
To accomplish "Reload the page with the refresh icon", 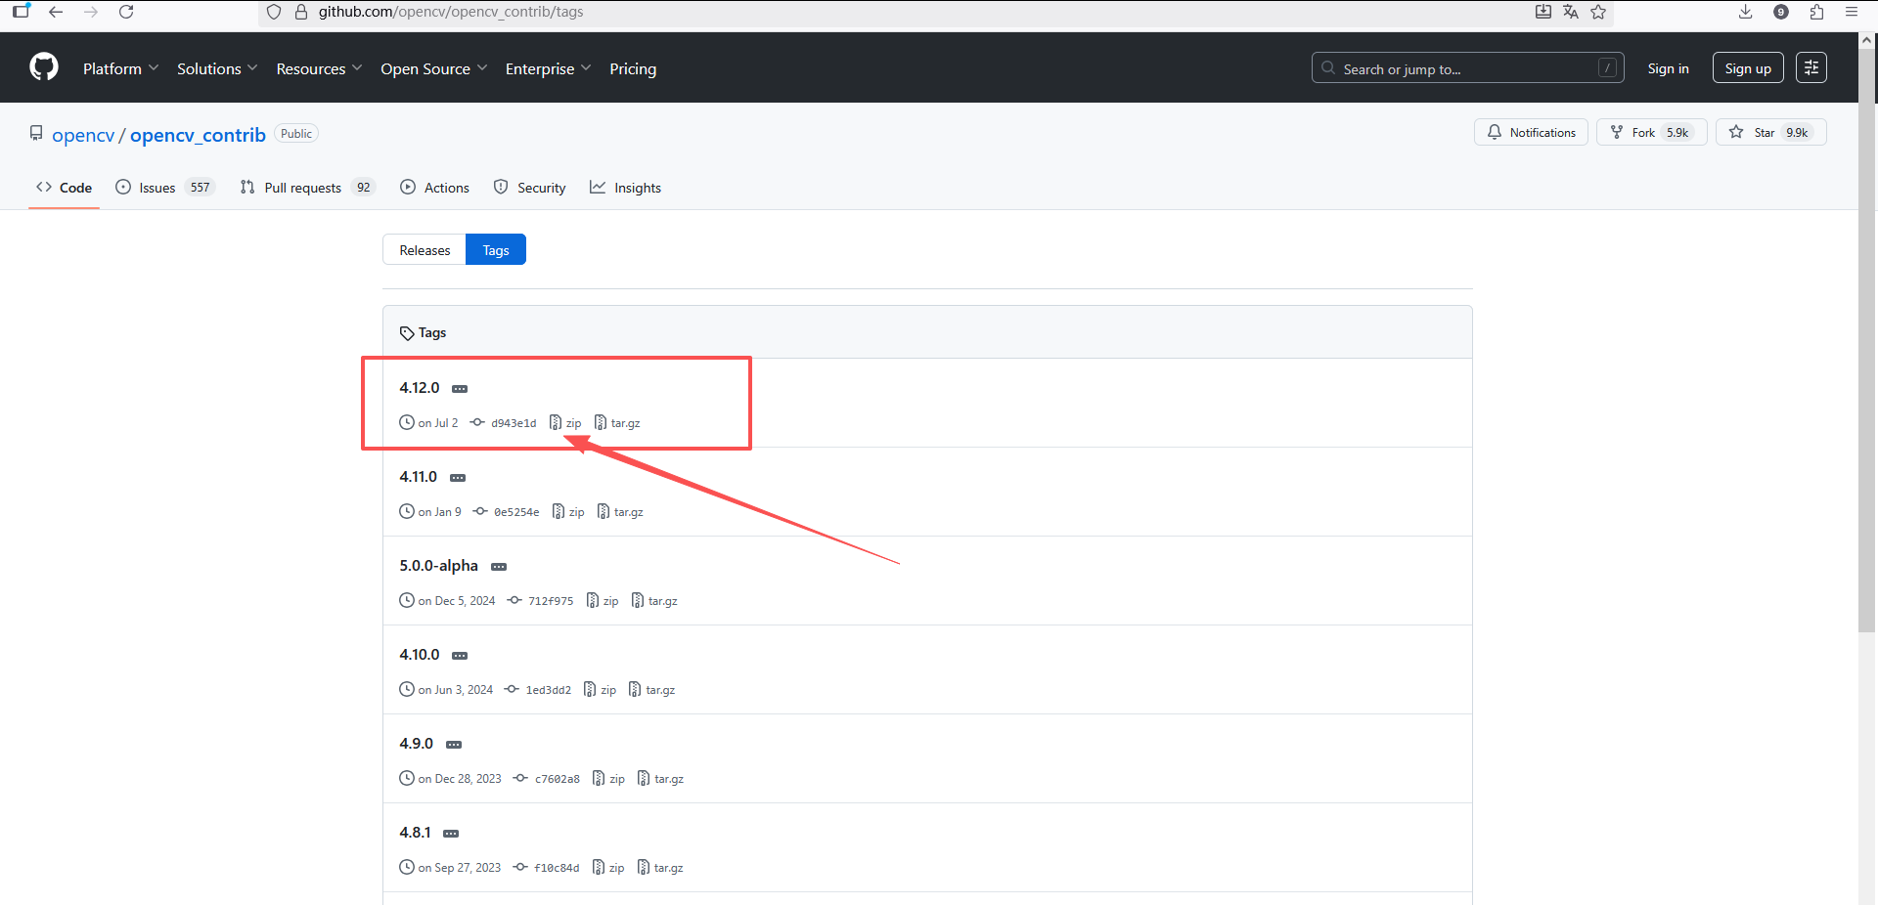I will click(126, 12).
